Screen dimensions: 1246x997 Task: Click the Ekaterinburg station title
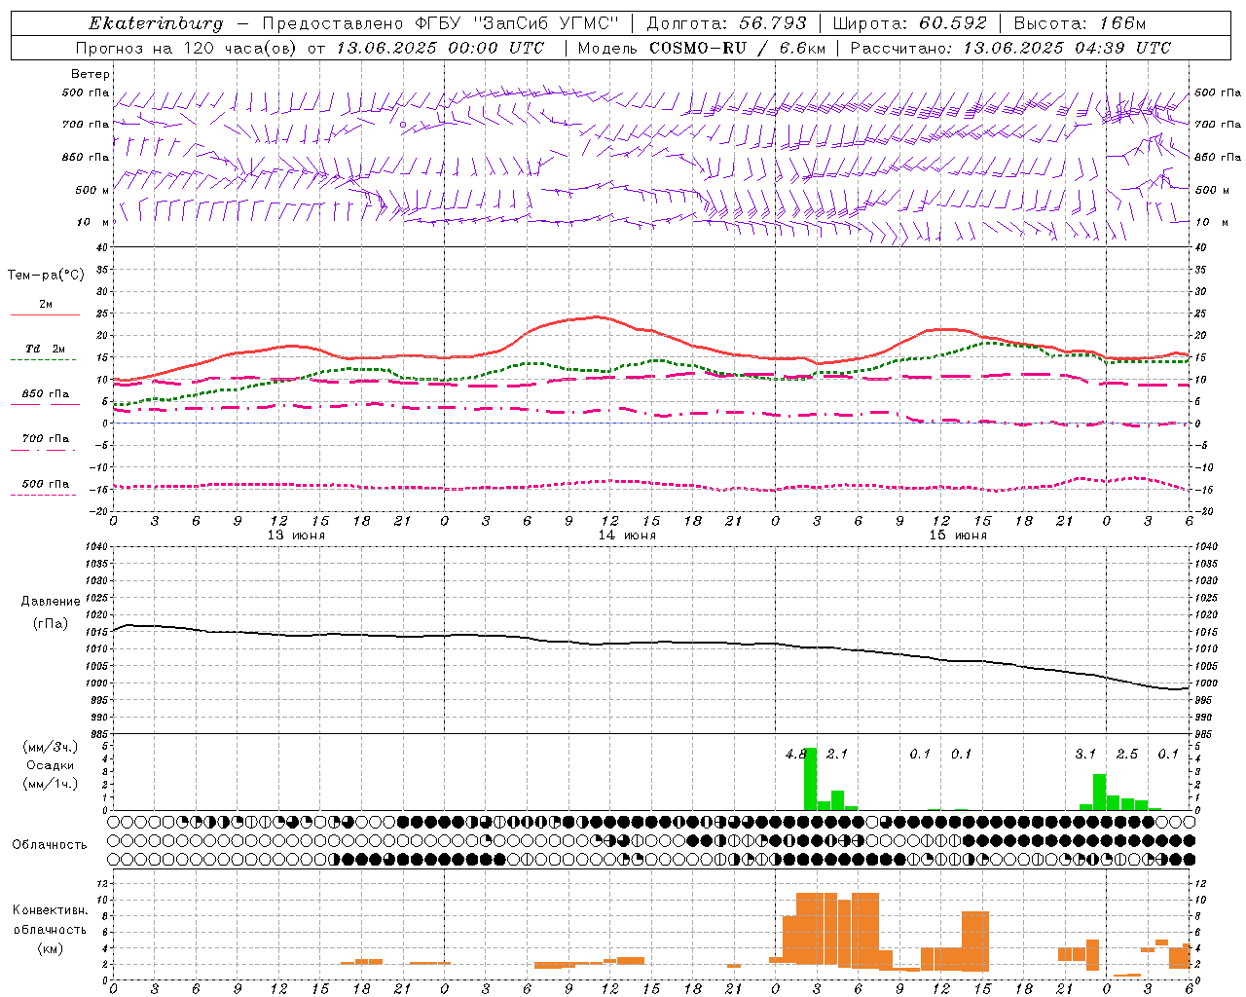click(156, 23)
